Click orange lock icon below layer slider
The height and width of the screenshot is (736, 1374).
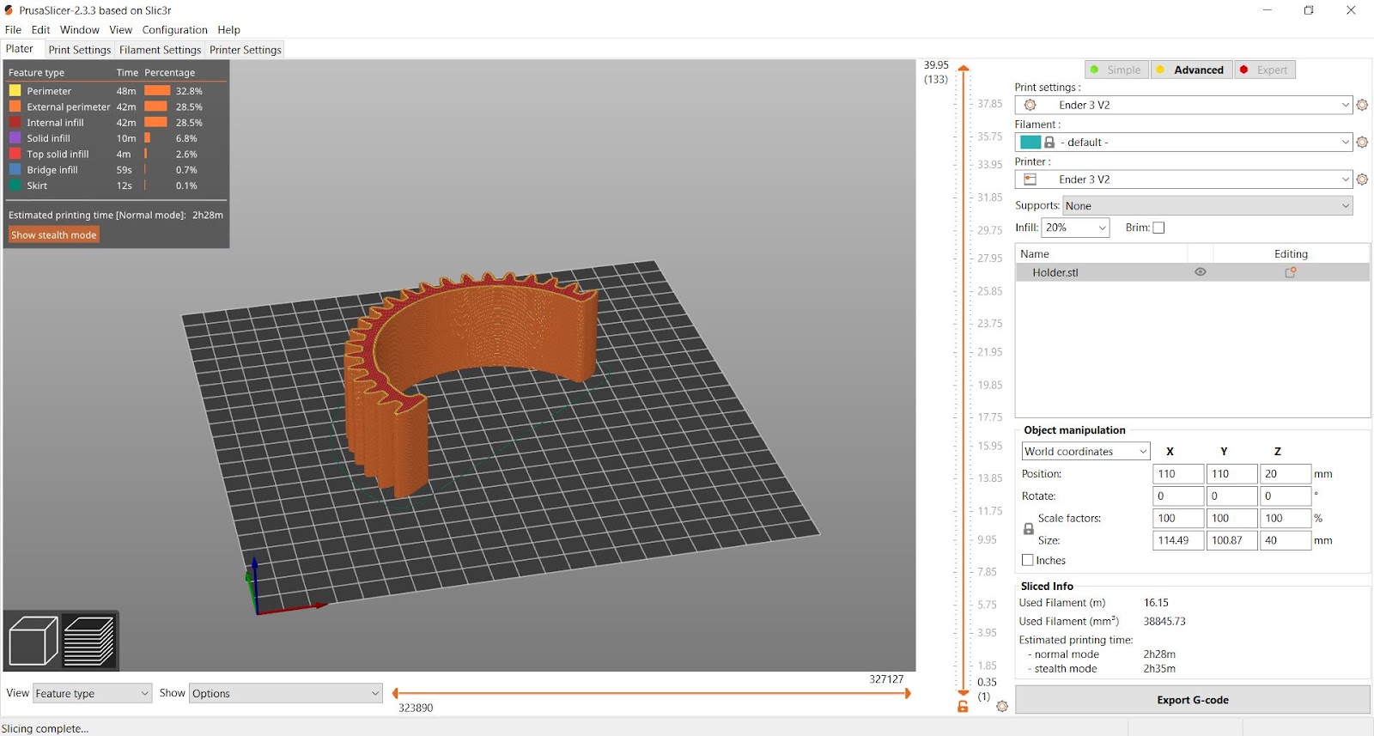(x=963, y=707)
